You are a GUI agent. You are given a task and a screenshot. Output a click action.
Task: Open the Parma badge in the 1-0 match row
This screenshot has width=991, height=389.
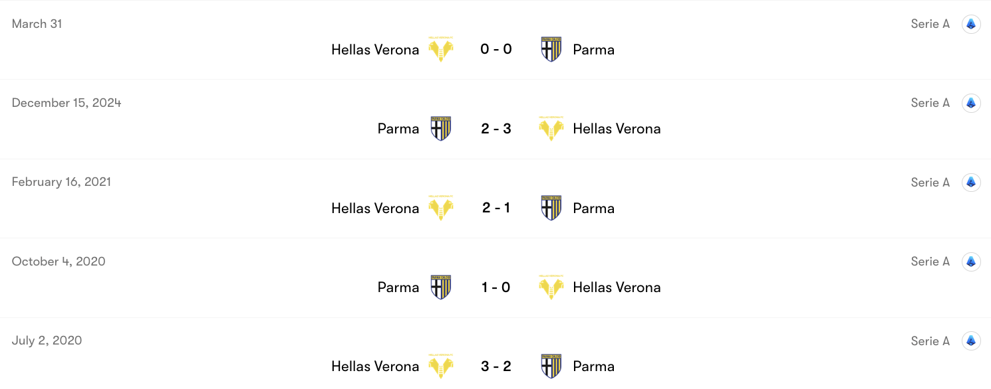(x=441, y=287)
